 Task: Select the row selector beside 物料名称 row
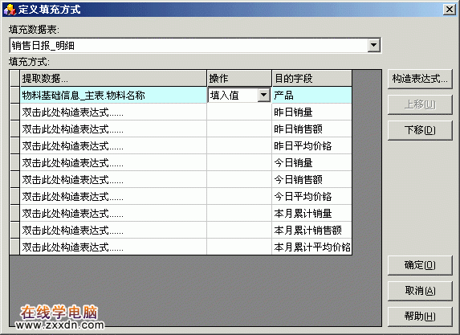[x=14, y=95]
